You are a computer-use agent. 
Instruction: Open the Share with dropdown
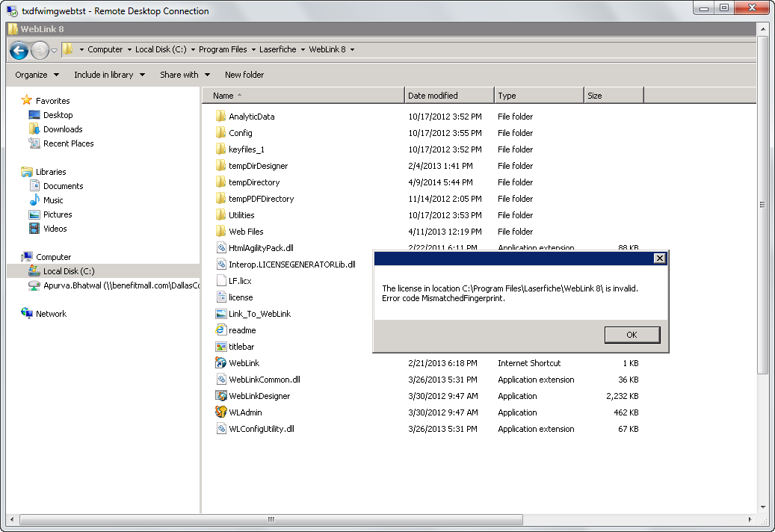pos(185,75)
